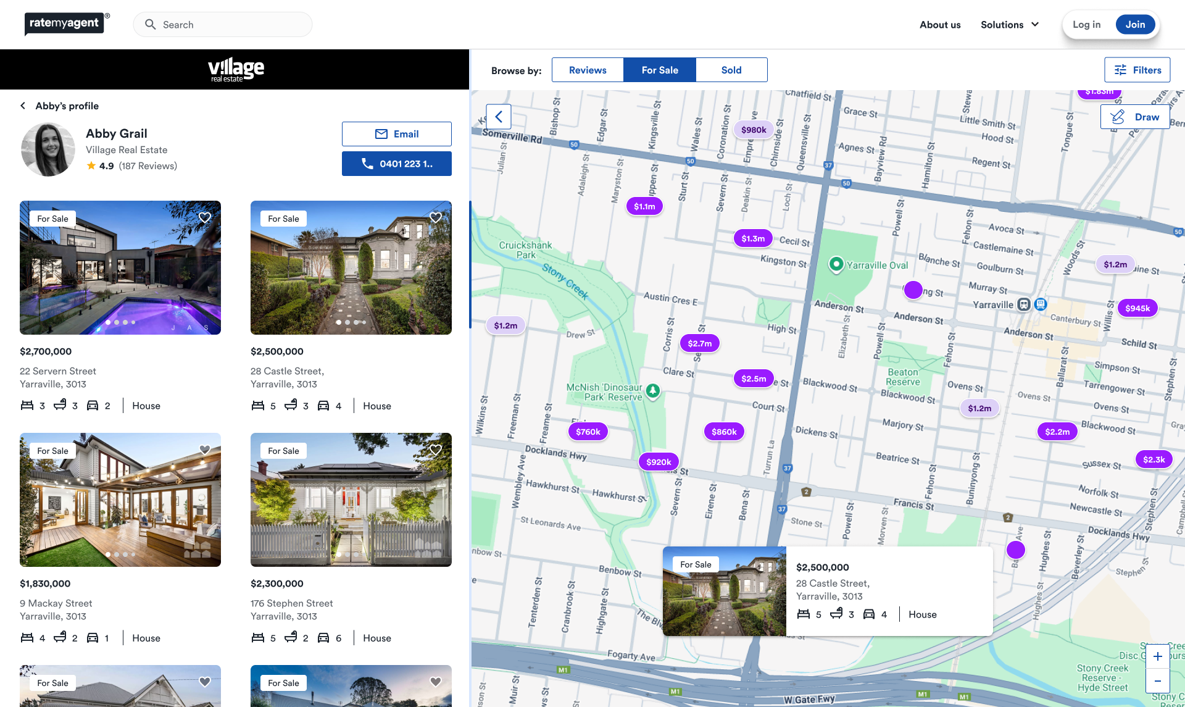Click the Yarraville Oval map marker
The width and height of the screenshot is (1185, 707).
836,264
